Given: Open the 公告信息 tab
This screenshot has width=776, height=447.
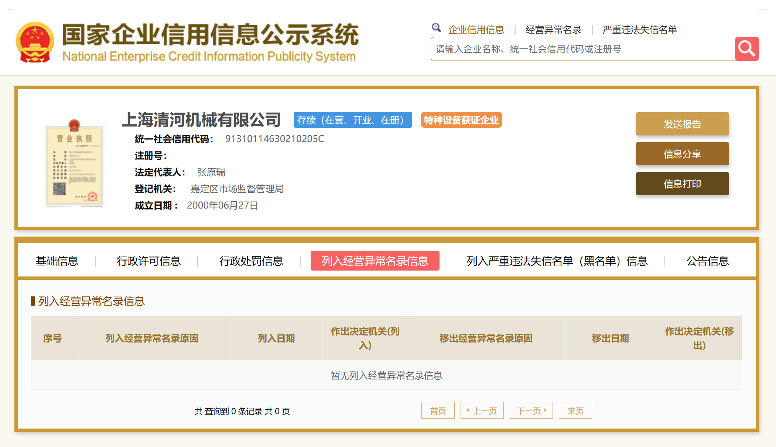Looking at the screenshot, I should [x=707, y=261].
